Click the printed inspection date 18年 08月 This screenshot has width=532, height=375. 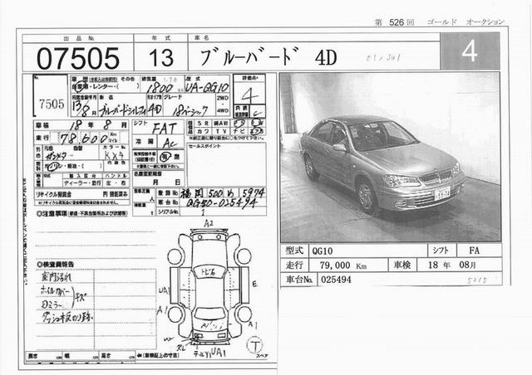[x=452, y=265]
